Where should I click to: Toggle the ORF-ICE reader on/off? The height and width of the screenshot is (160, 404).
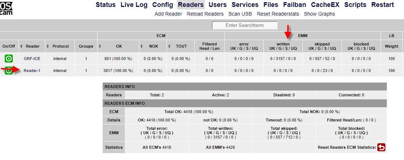[8, 59]
